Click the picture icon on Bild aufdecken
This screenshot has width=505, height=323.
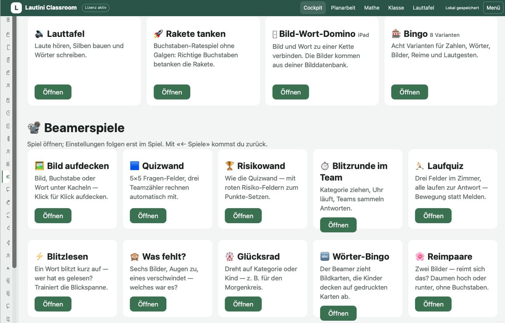click(39, 166)
